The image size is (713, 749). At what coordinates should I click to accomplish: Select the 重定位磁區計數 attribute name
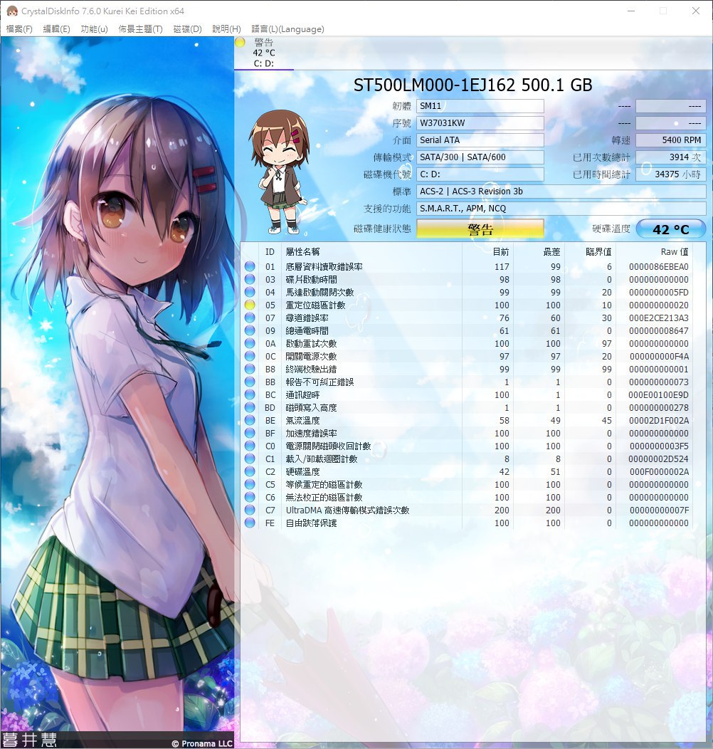tap(316, 305)
